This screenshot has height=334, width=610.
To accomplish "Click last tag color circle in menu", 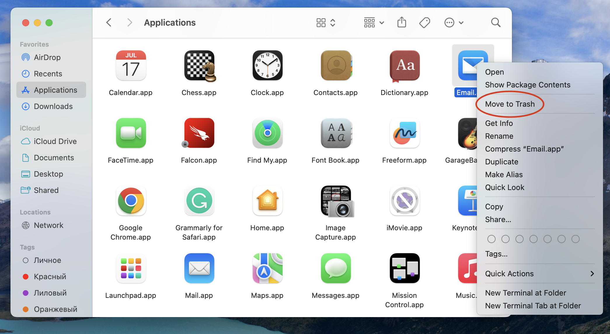I will coord(576,239).
